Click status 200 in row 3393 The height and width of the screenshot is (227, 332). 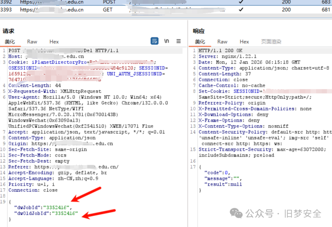(x=286, y=10)
